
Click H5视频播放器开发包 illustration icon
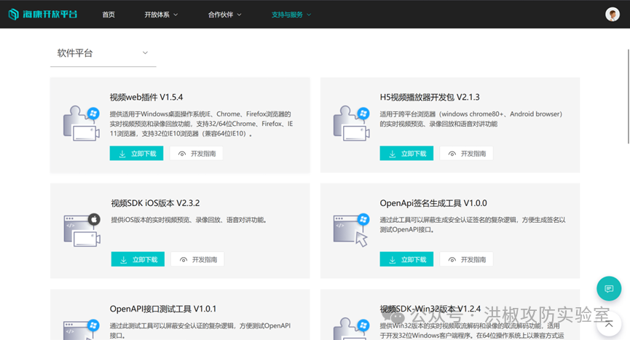pos(352,123)
